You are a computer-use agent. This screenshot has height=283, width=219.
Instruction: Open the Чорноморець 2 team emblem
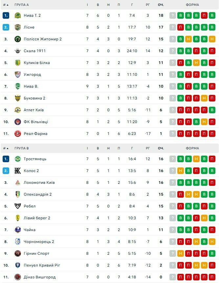tap(18, 242)
